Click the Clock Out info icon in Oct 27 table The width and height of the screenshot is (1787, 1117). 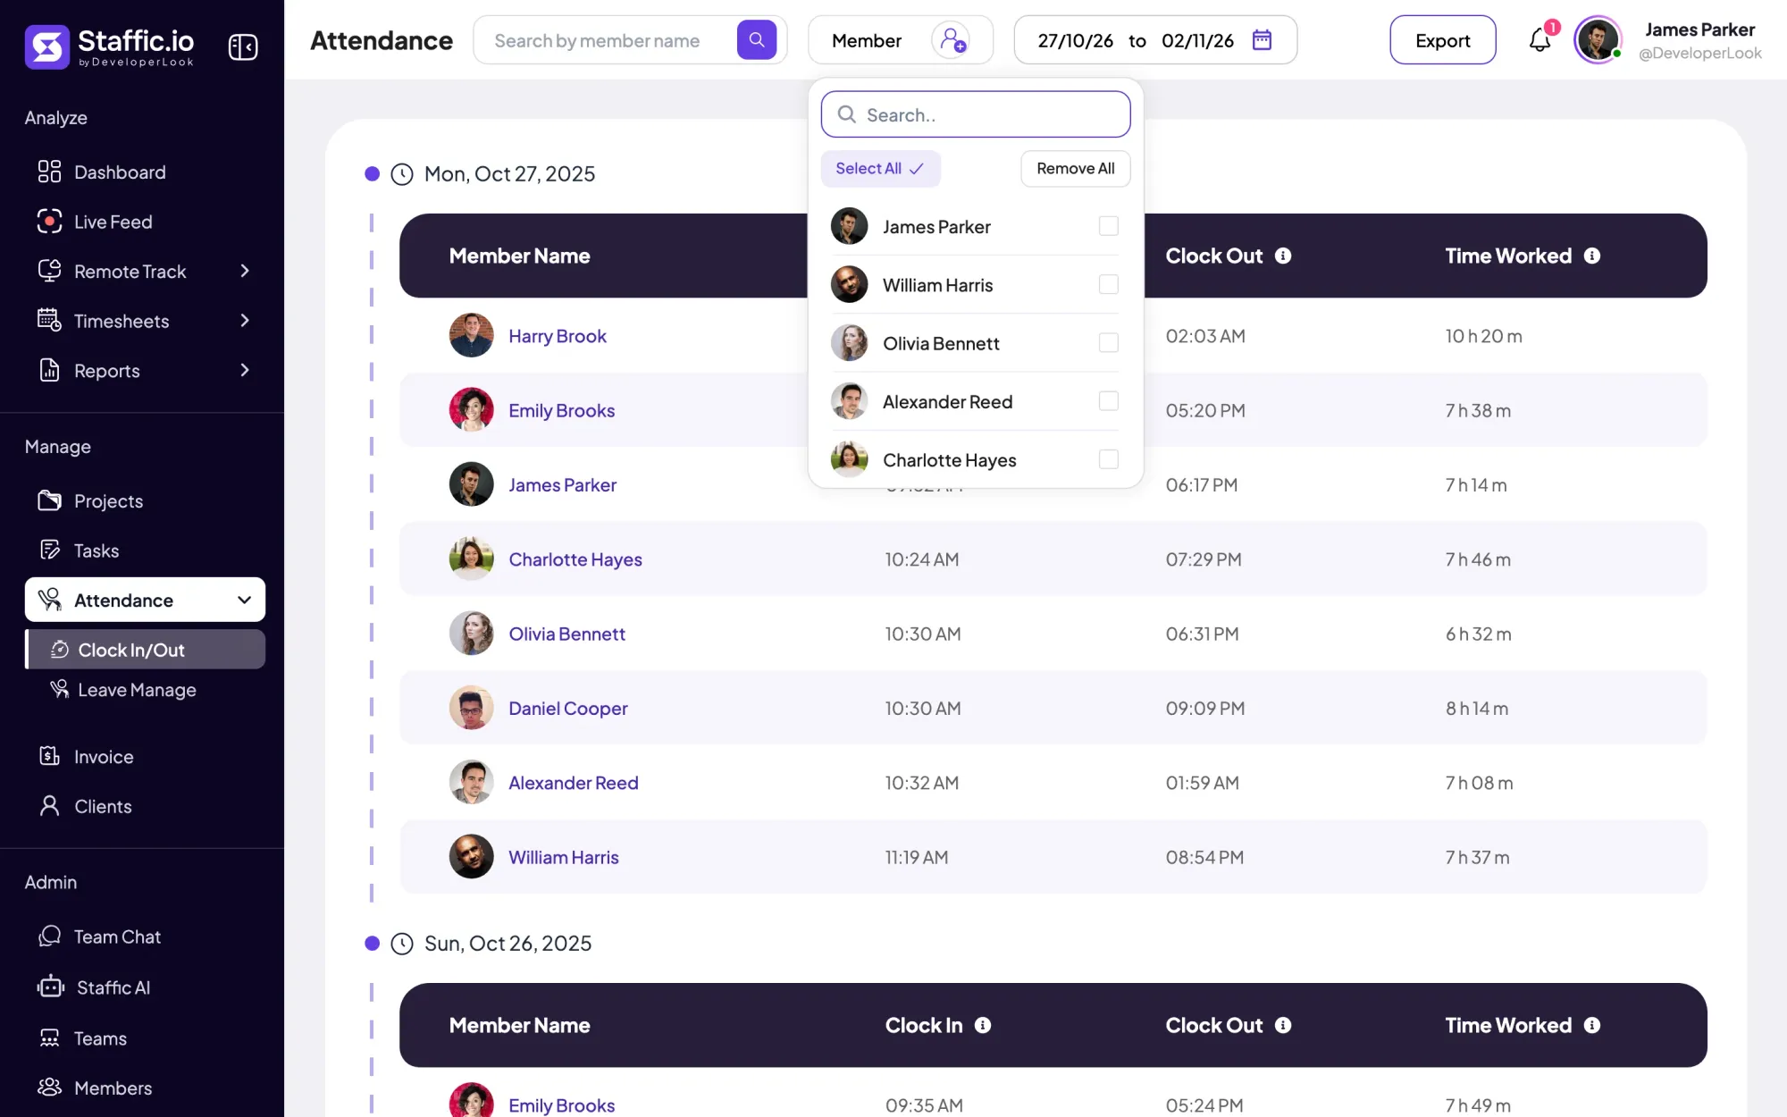tap(1283, 256)
